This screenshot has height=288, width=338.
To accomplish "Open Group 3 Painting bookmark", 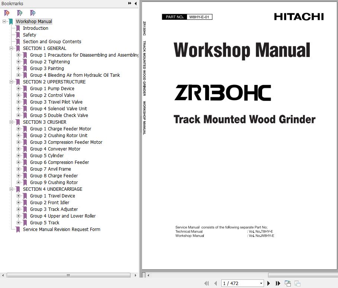I will point(47,68).
